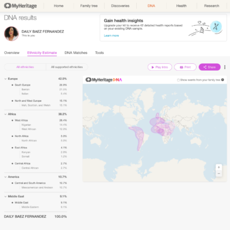230x230 pixels.
Task: Open the DNA Matches tab
Action: click(76, 53)
